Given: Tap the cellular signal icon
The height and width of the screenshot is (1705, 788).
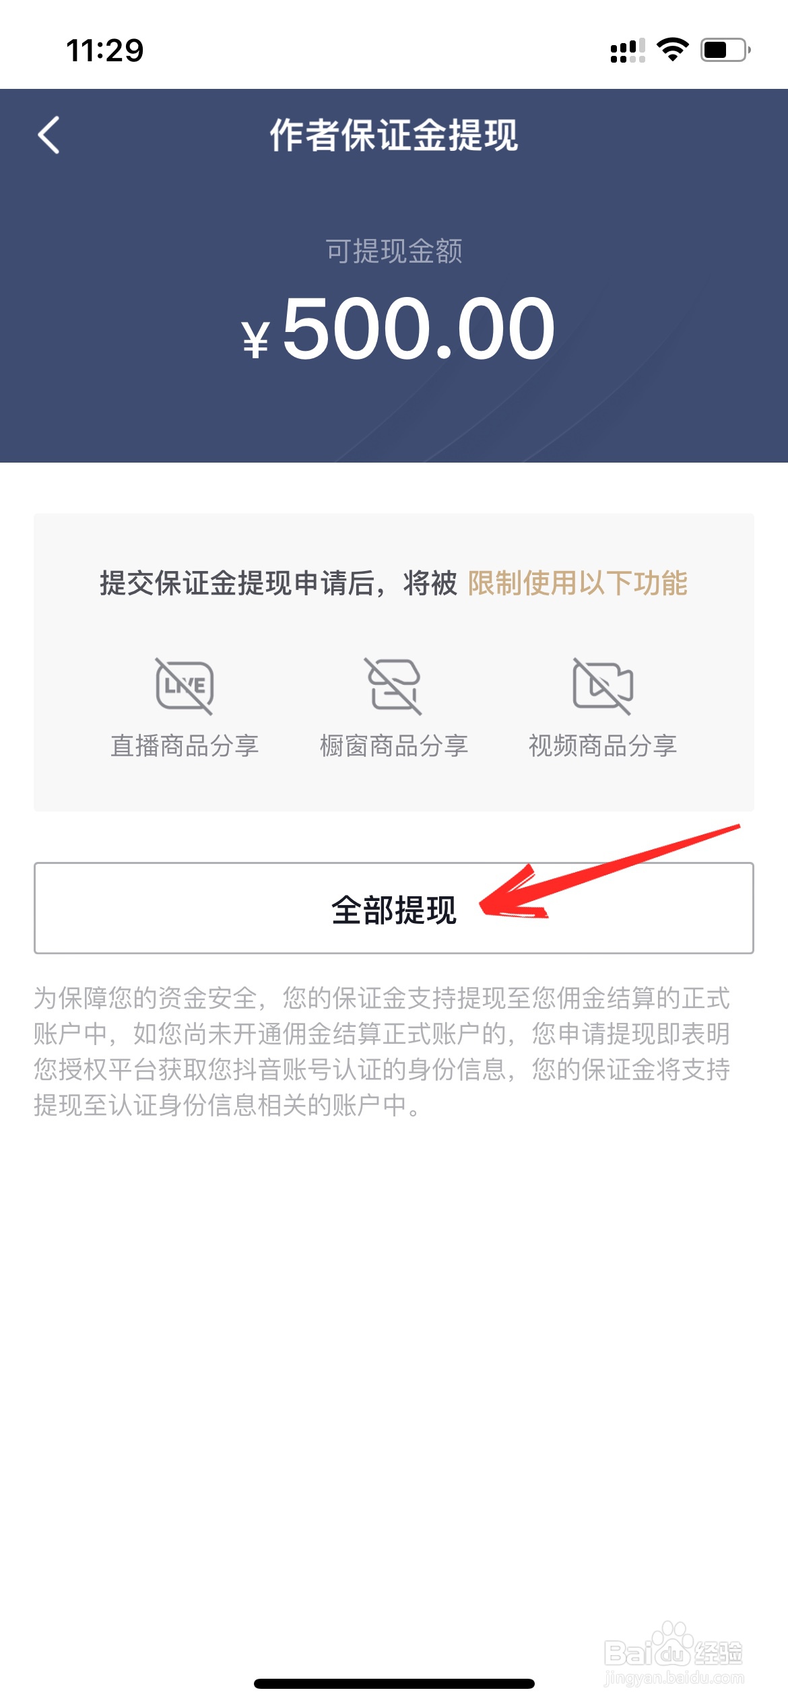Looking at the screenshot, I should point(628,51).
